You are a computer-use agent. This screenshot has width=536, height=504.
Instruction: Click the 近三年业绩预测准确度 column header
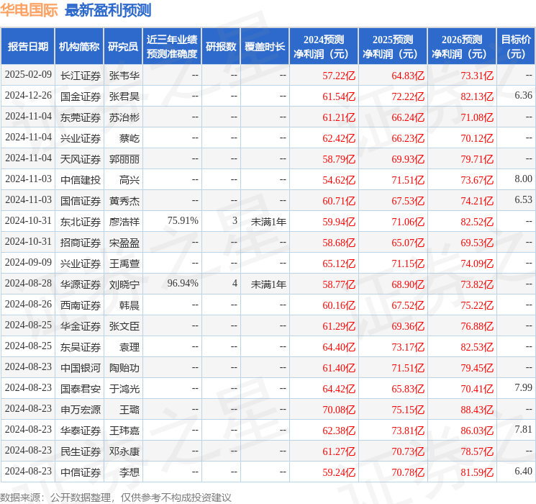pos(172,47)
